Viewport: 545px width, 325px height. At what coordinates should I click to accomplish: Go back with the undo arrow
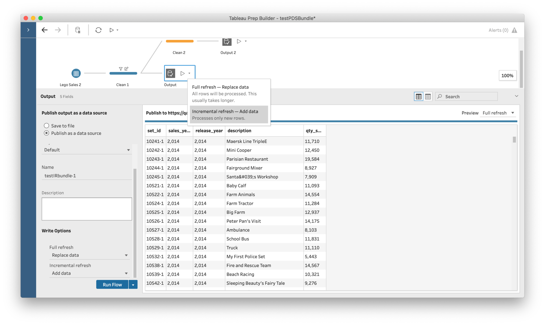pos(45,30)
